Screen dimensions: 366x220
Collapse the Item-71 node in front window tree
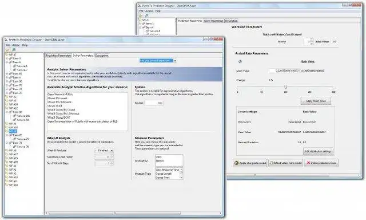pyautogui.click(x=7, y=143)
